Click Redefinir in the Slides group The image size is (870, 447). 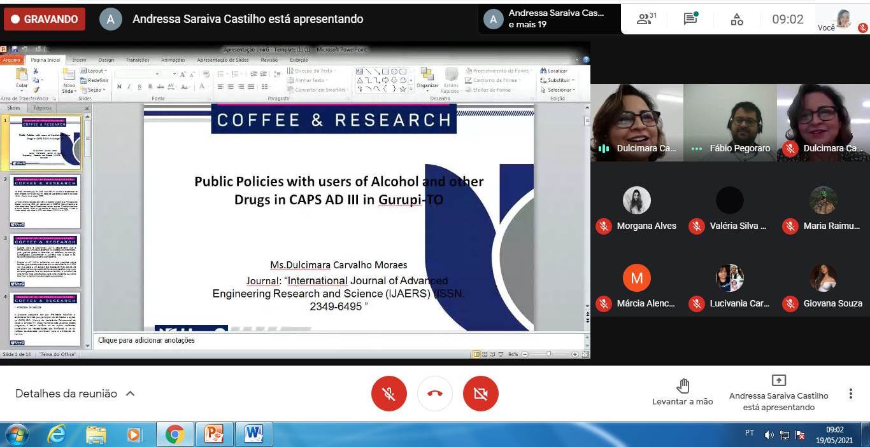(94, 80)
